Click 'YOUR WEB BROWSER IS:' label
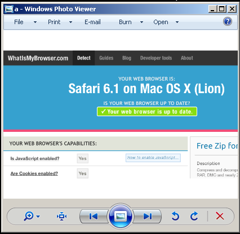240x234 pixels. [x=146, y=79]
